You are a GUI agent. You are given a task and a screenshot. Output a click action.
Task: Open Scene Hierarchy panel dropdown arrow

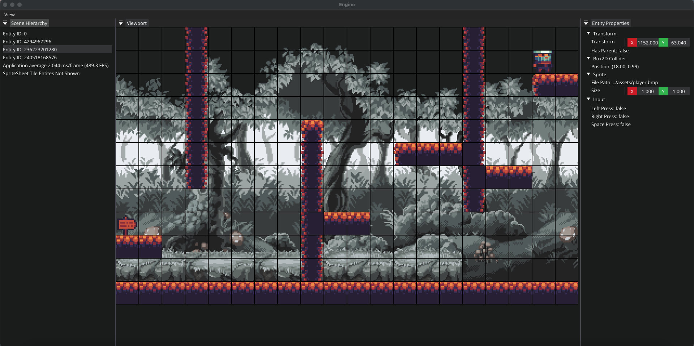[x=5, y=23]
